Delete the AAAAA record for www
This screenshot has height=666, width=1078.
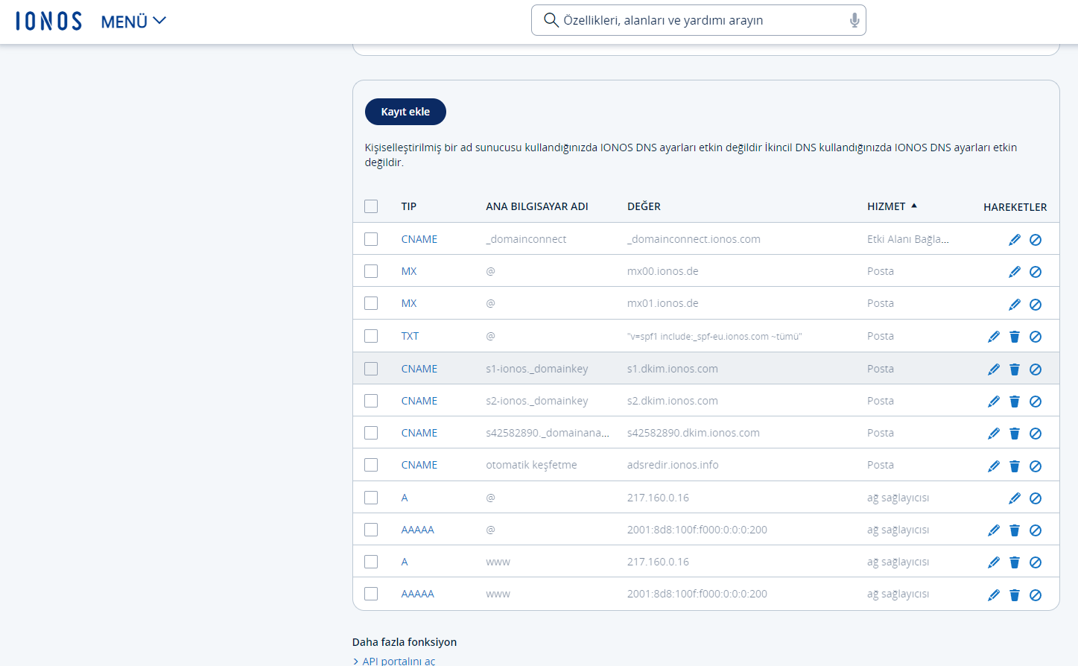(x=1014, y=594)
